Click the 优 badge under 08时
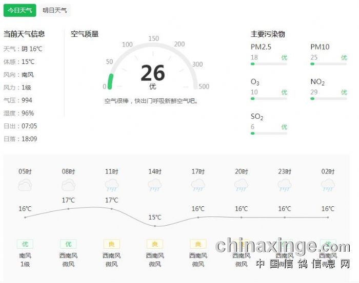 (68, 244)
